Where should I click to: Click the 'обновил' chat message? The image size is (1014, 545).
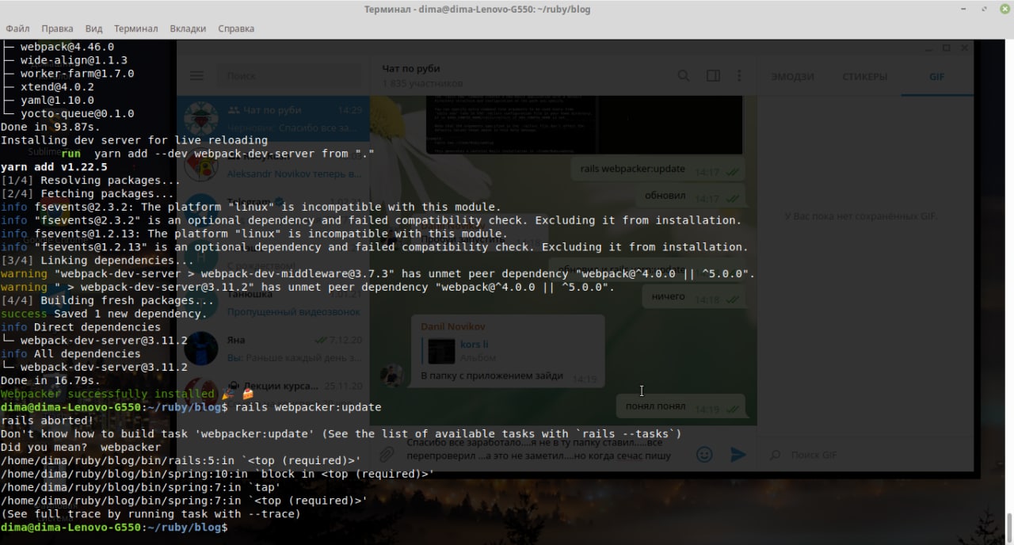pos(692,196)
